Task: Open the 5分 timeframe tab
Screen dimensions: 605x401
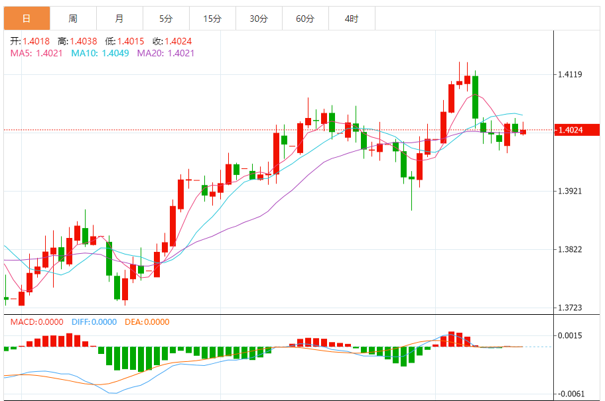Action: [166, 19]
